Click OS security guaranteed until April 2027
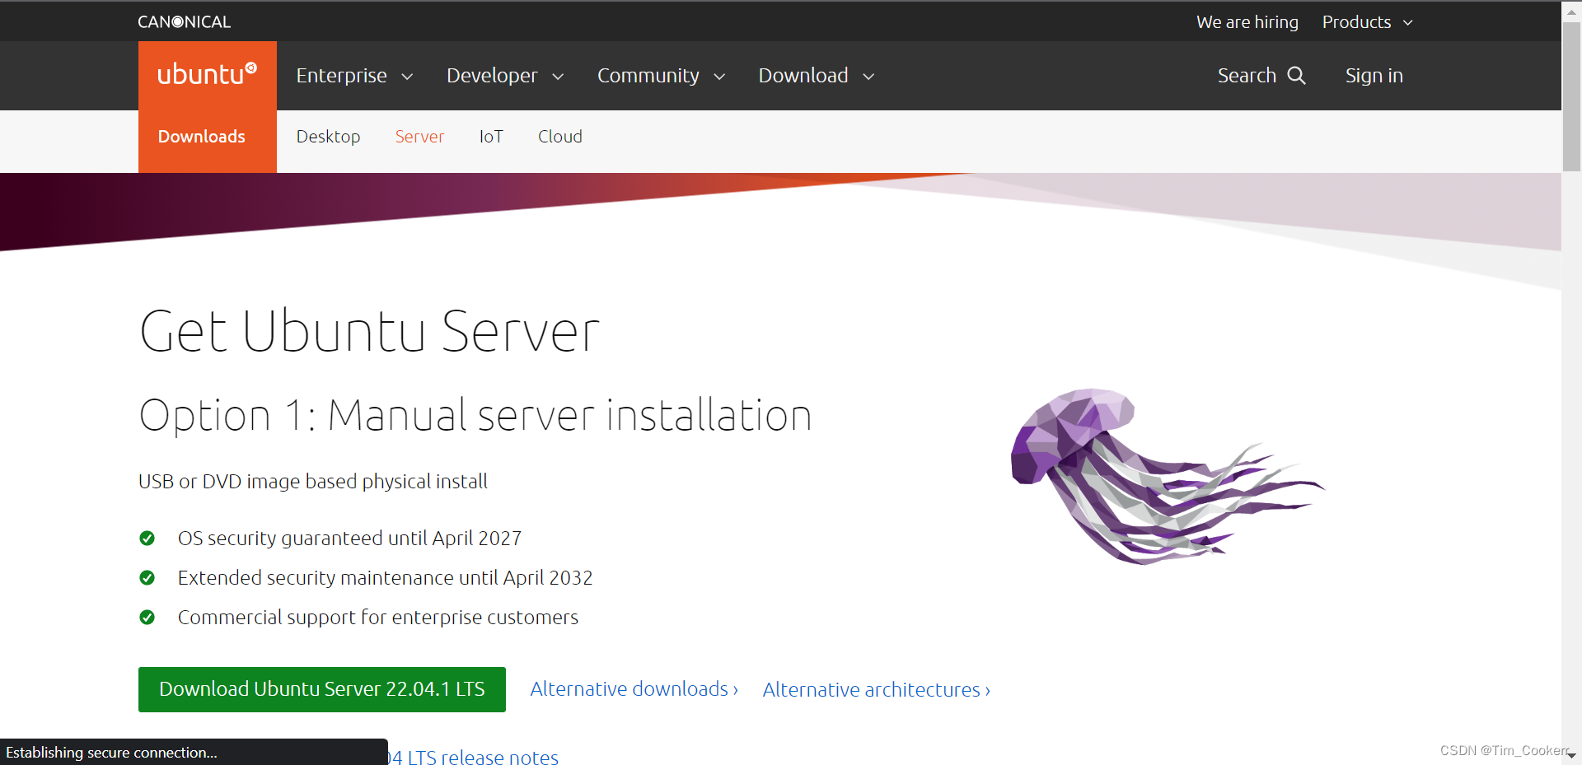 [349, 539]
